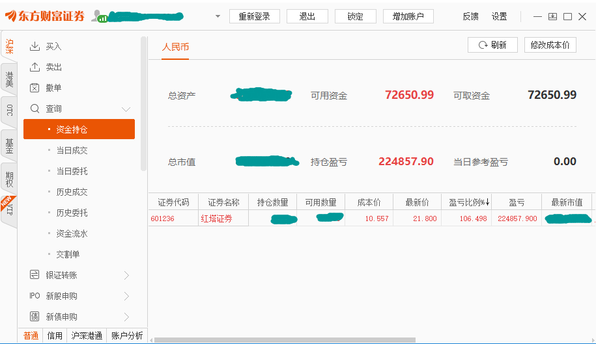Open 交割单 in the sidebar
The width and height of the screenshot is (596, 344).
[68, 254]
